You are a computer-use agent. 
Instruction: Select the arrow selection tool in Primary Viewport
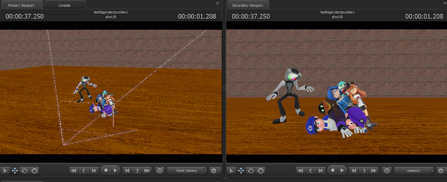5,171
